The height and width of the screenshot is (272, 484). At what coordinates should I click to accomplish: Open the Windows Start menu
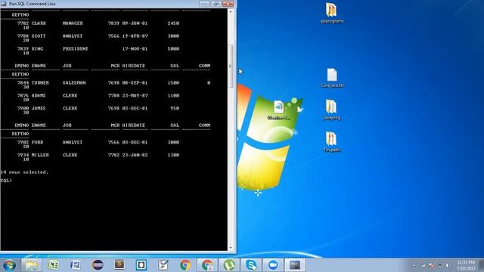point(9,265)
